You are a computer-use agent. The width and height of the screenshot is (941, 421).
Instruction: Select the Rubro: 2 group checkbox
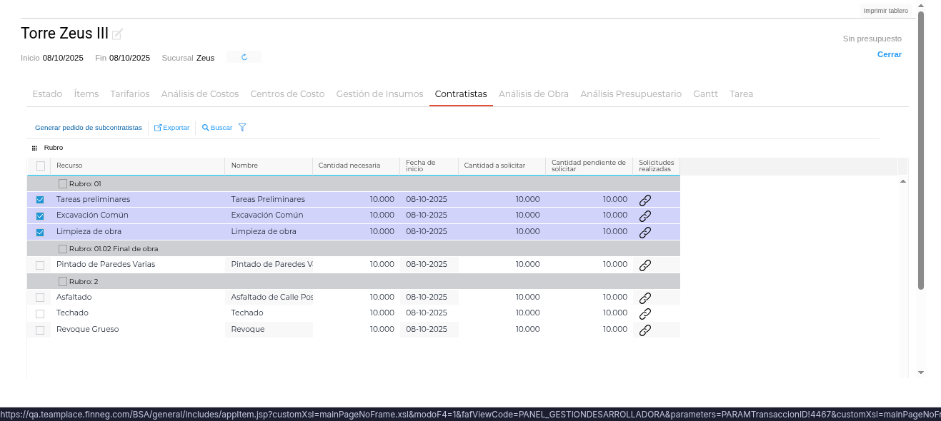click(x=63, y=281)
